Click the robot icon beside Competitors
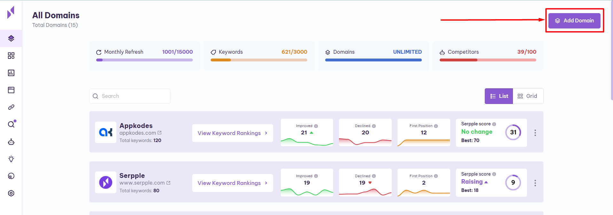 point(442,52)
